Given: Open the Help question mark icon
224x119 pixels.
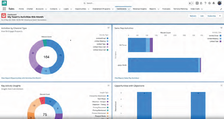Looking at the screenshot, I should pyautogui.click(x=205, y=3).
